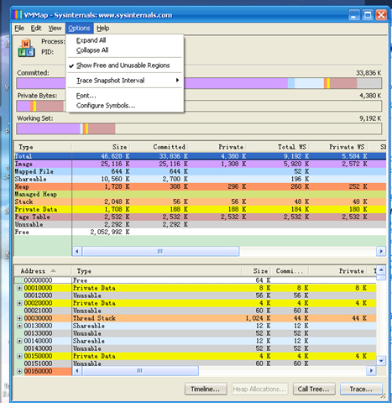Screen dimensions: 392x403
Task: Click summary table scroll left arrow
Action: pyautogui.click(x=77, y=251)
